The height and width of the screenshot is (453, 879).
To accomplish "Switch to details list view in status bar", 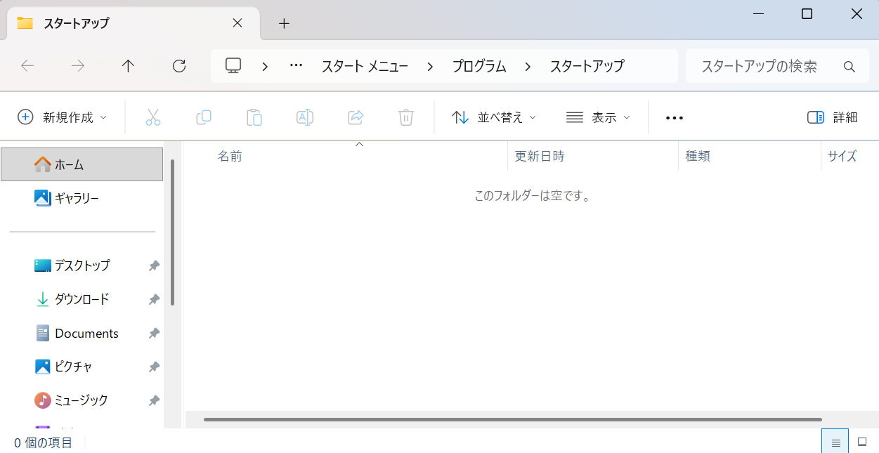I will pyautogui.click(x=835, y=442).
